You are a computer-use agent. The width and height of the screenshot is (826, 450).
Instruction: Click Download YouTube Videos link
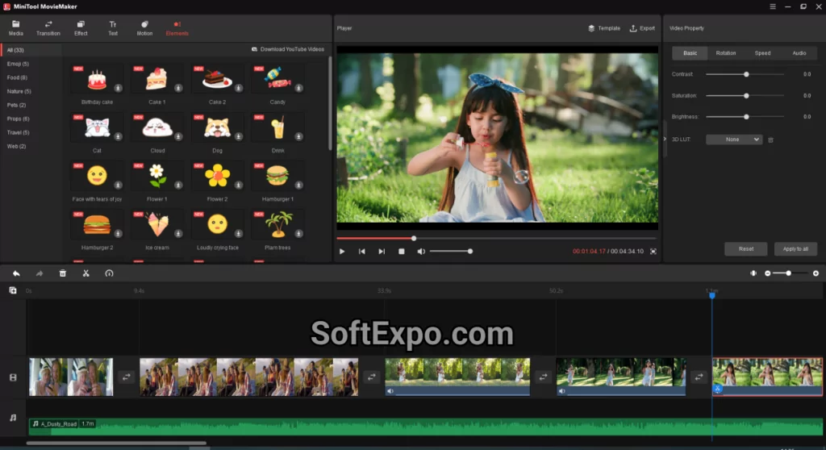288,49
